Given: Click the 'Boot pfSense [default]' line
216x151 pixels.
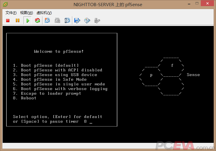Looking at the screenshot, I should [46, 65].
